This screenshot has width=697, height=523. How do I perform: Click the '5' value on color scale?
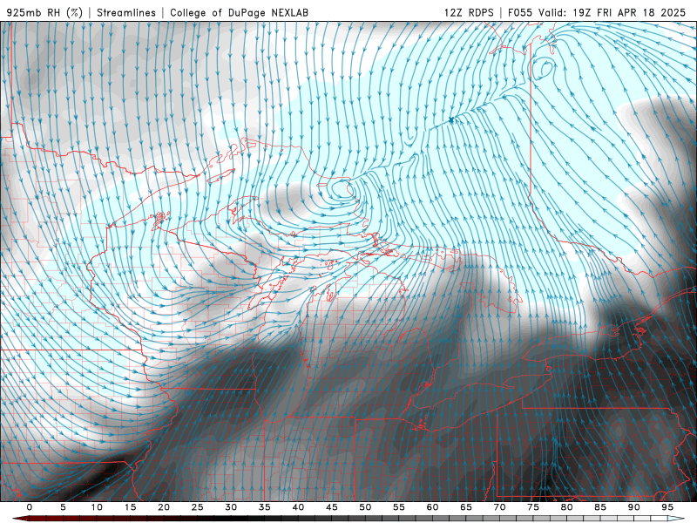tap(63, 507)
